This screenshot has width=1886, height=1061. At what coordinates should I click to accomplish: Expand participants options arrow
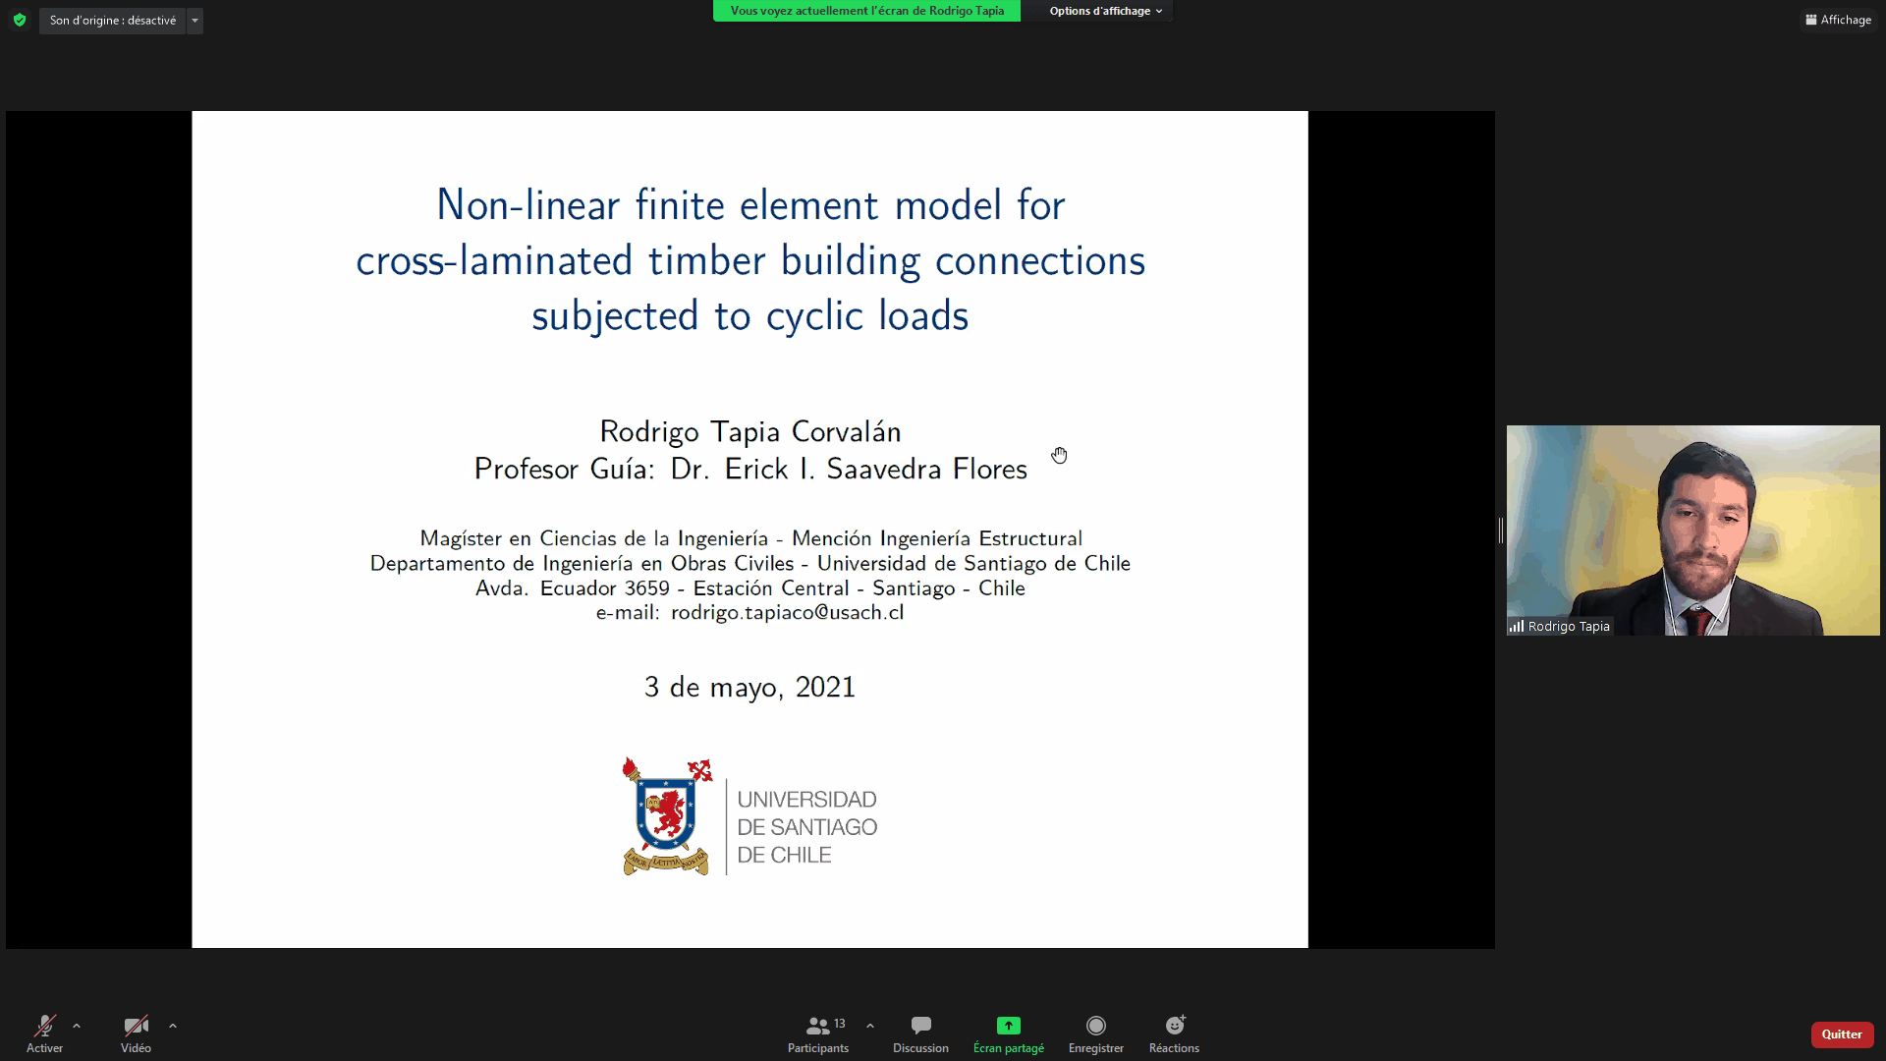tap(870, 1026)
